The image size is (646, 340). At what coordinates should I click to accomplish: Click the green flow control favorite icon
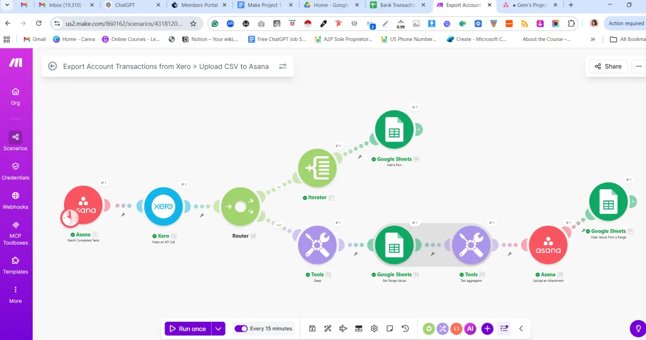[x=429, y=328]
